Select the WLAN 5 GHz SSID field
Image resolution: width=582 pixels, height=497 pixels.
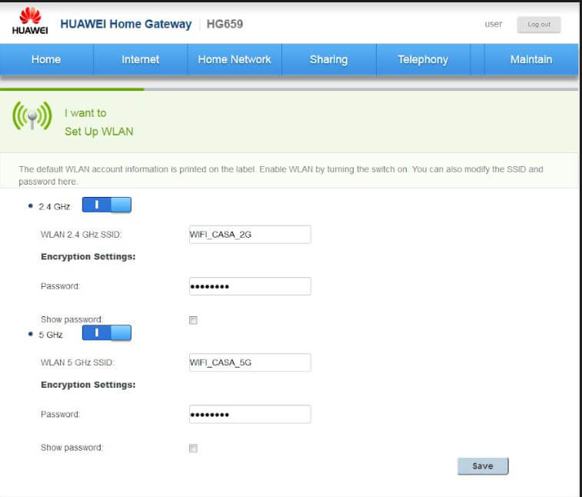coord(249,362)
